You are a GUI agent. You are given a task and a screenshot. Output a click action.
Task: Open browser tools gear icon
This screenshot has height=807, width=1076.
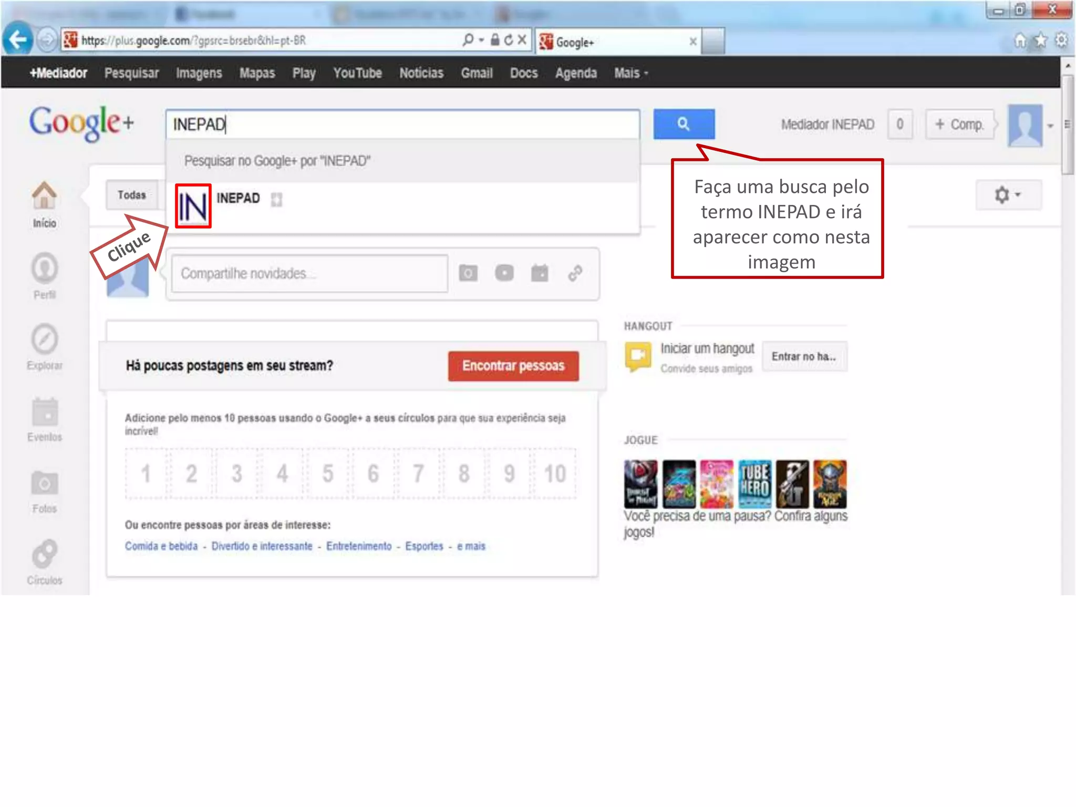[x=1061, y=40]
